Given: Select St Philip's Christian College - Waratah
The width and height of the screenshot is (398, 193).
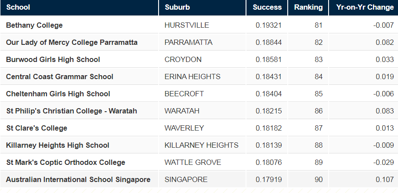Looking at the screenshot, I should (x=72, y=111).
